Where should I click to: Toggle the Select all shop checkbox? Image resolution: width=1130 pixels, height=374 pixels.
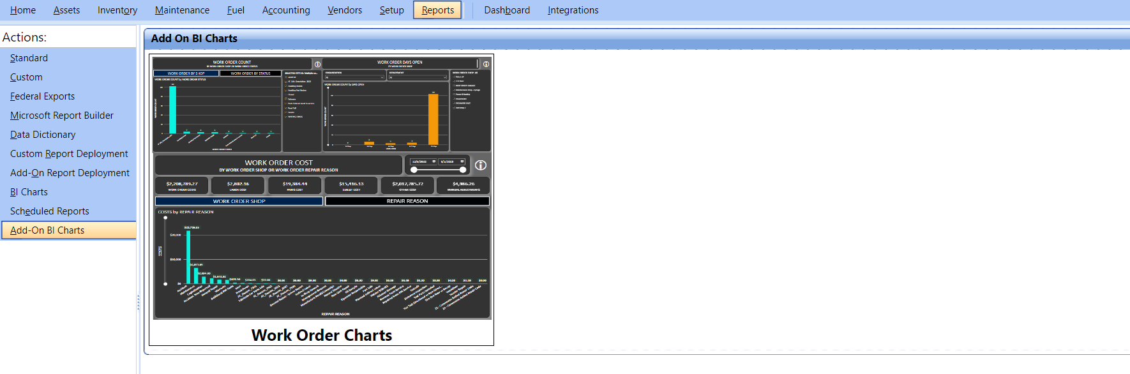click(454, 77)
